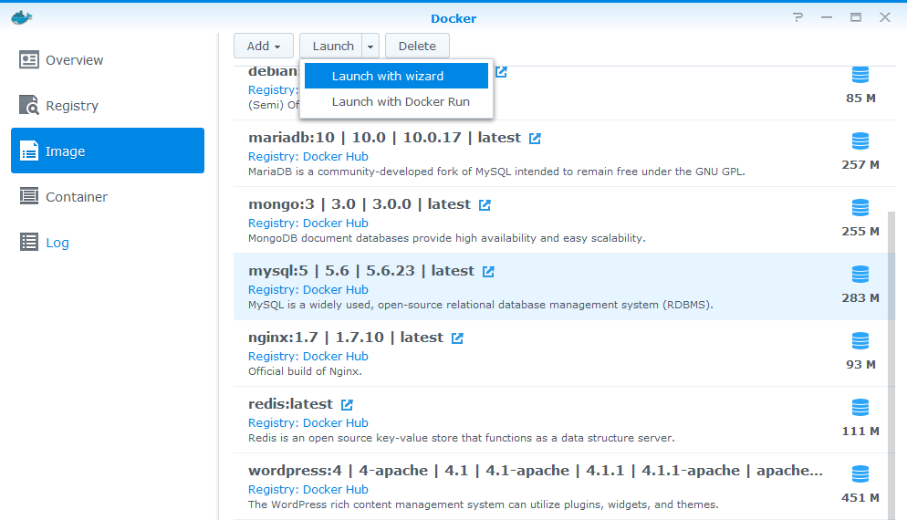The image size is (907, 520).
Task: Choose Launch with wizard
Action: pyautogui.click(x=396, y=76)
